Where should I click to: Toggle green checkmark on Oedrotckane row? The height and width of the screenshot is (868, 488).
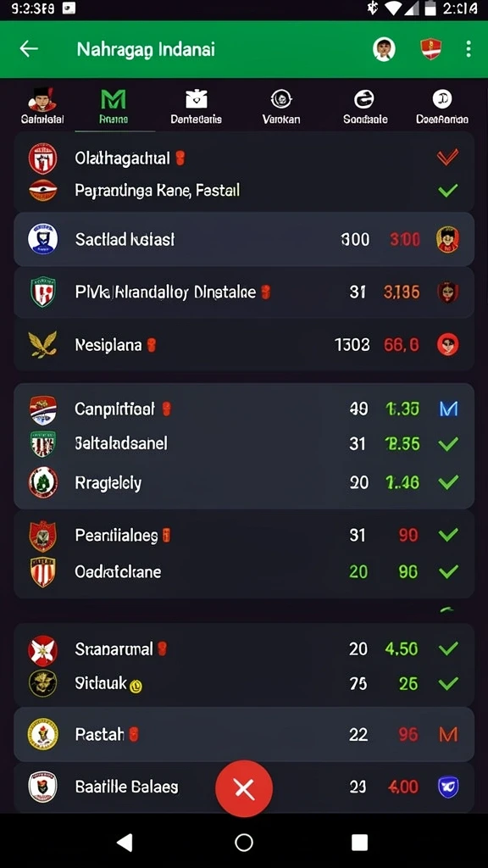click(447, 571)
